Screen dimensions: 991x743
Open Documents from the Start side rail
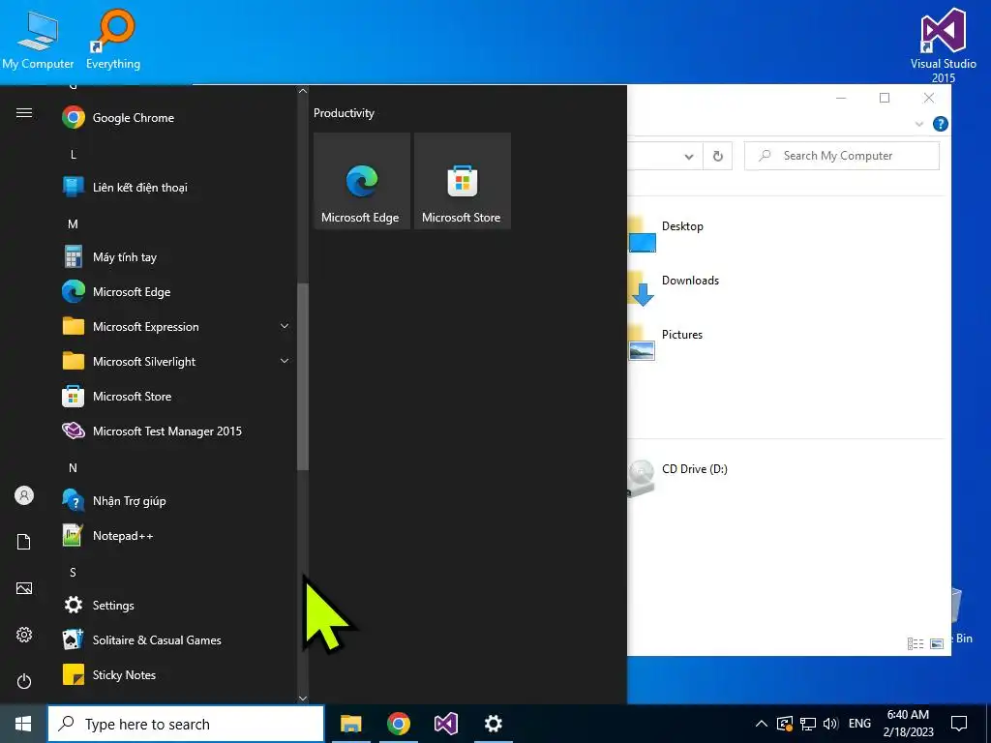[x=24, y=542]
